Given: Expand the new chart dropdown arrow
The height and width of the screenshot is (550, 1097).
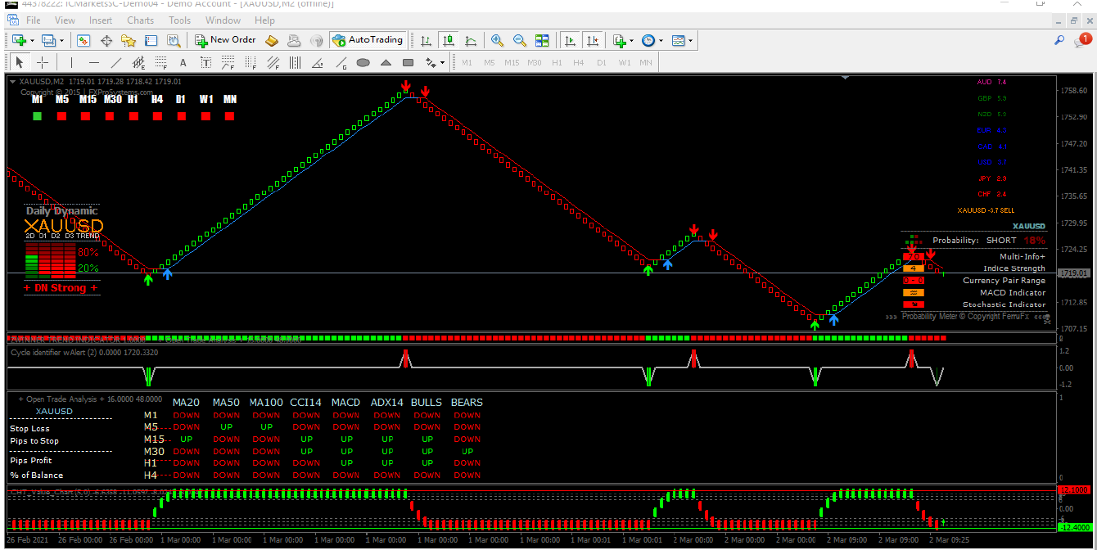Looking at the screenshot, I should (31, 40).
